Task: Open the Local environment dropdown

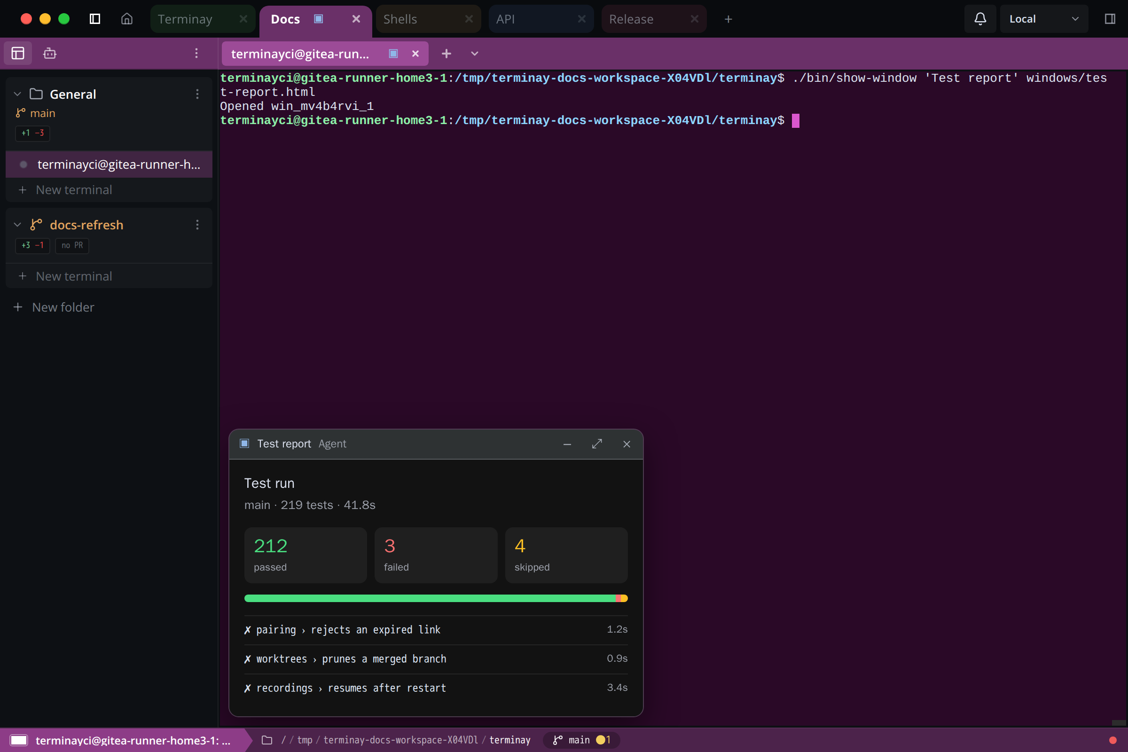Action: pyautogui.click(x=1044, y=19)
